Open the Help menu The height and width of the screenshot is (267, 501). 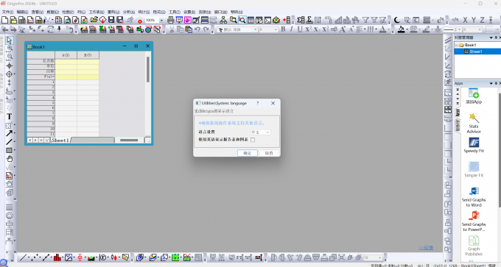(x=237, y=12)
